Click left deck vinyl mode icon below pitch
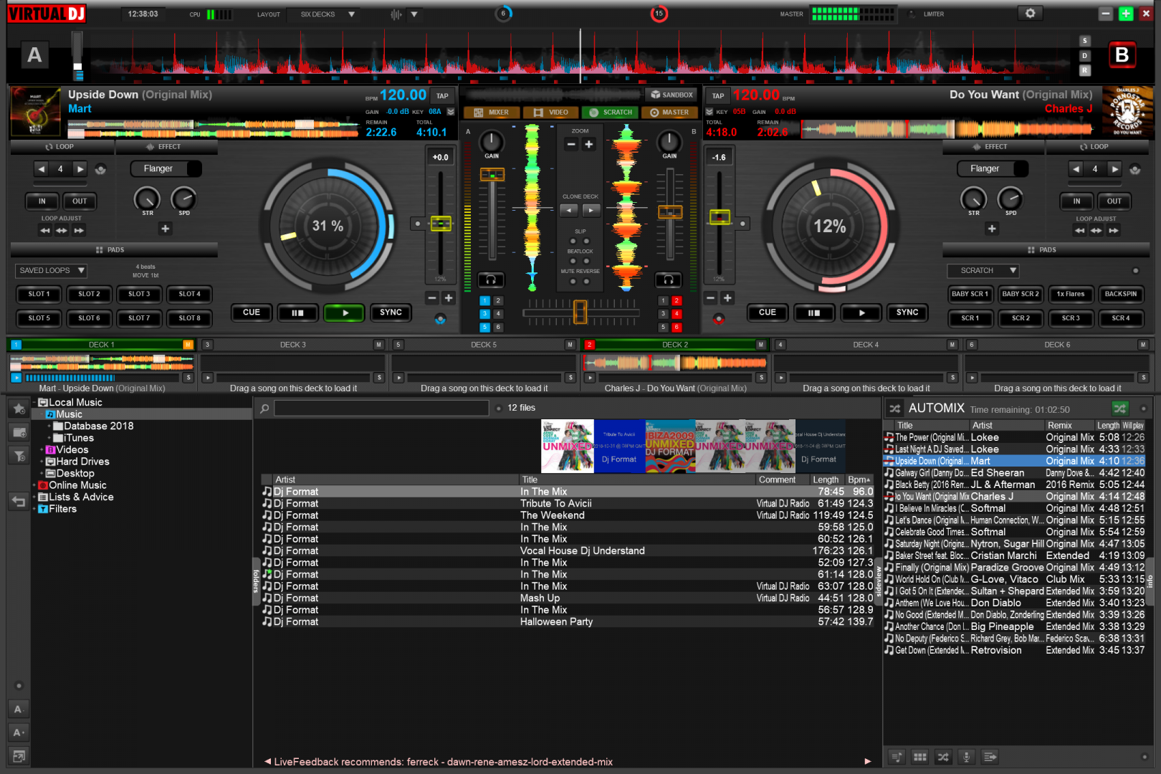 [x=440, y=319]
